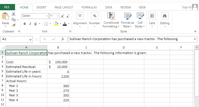
Task: Open fill color dropdown arrow
Action: [x=60, y=24]
